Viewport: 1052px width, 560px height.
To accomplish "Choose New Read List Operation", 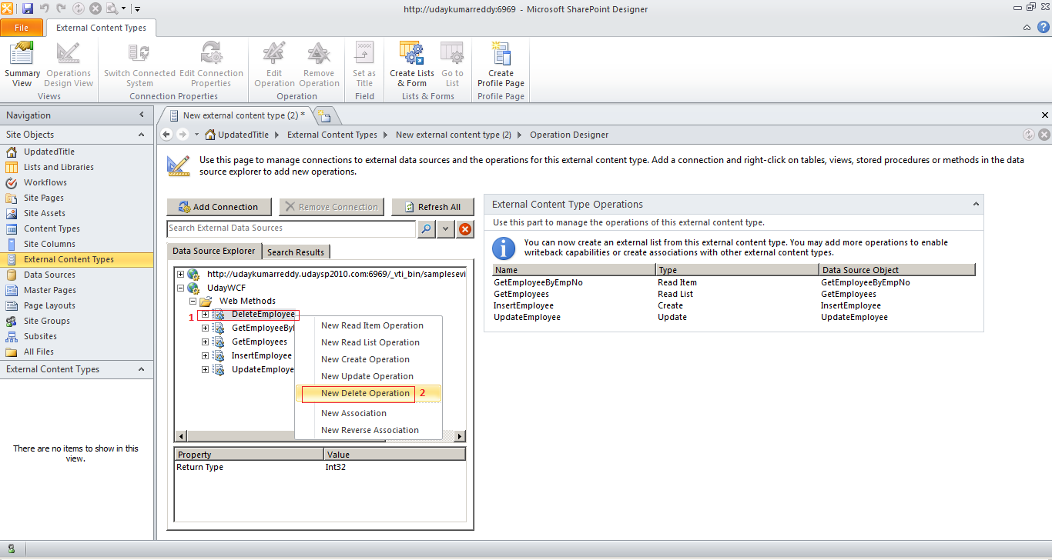I will (369, 342).
